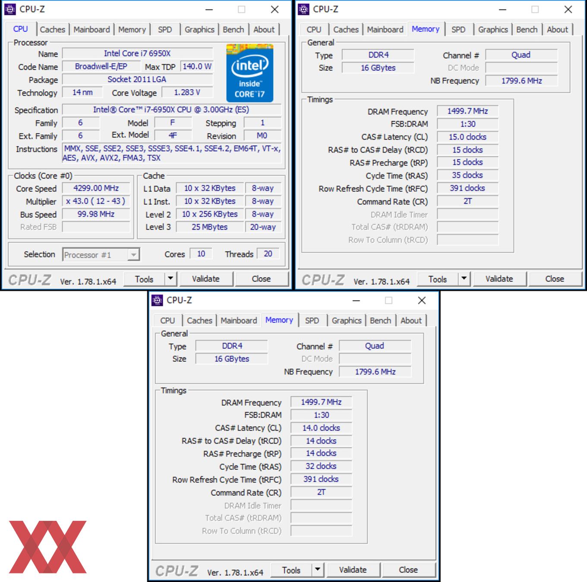Click the Level 3 cache value 25 MBytes
587x582 pixels.
coord(210,227)
